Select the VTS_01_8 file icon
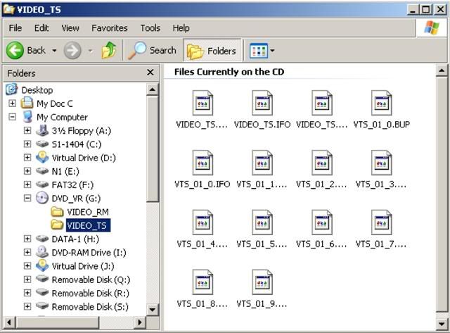 202,282
